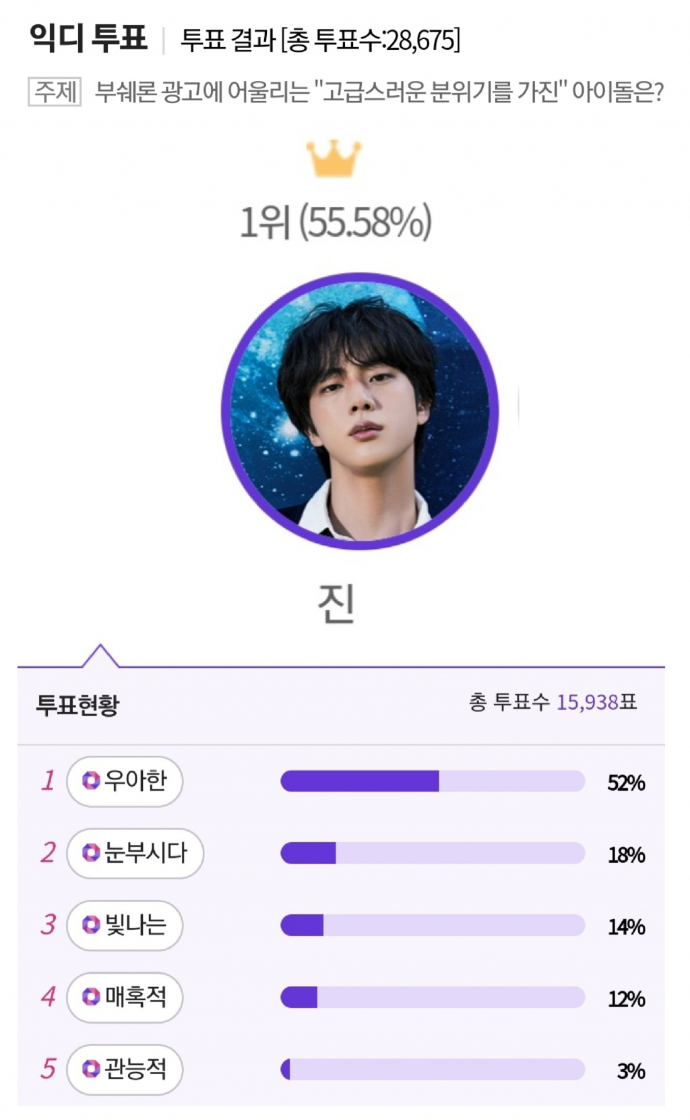Viewport: 690px width, 1120px height.
Task: Click the purple icon beside 우아한
Action: pos(91,781)
